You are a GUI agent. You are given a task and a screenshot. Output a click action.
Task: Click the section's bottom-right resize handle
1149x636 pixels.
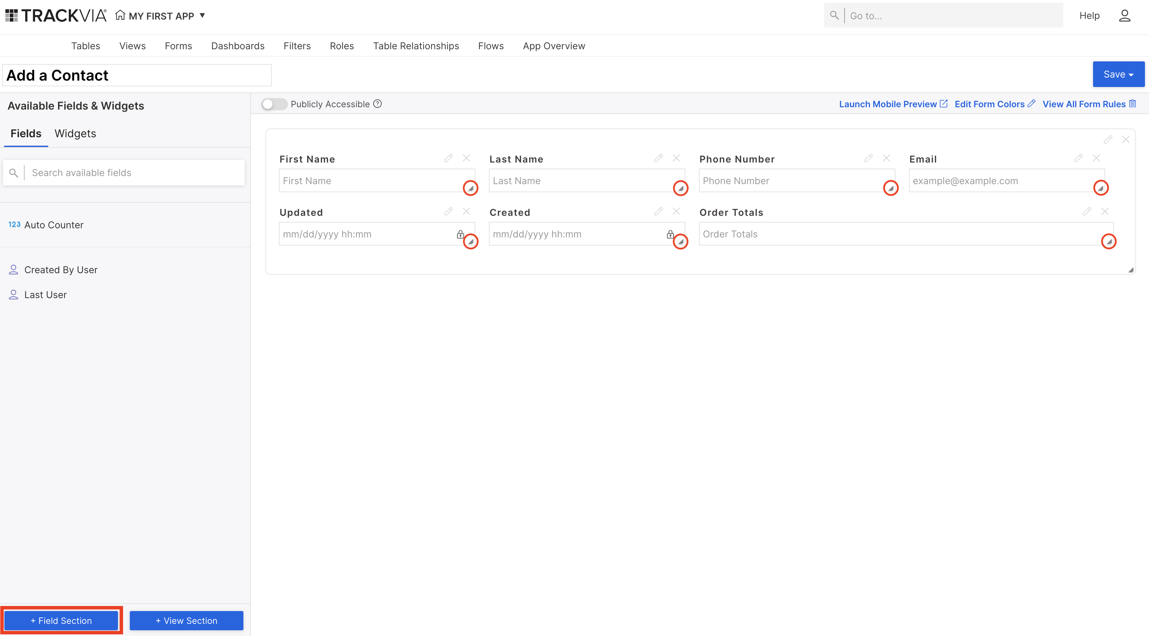(1131, 270)
